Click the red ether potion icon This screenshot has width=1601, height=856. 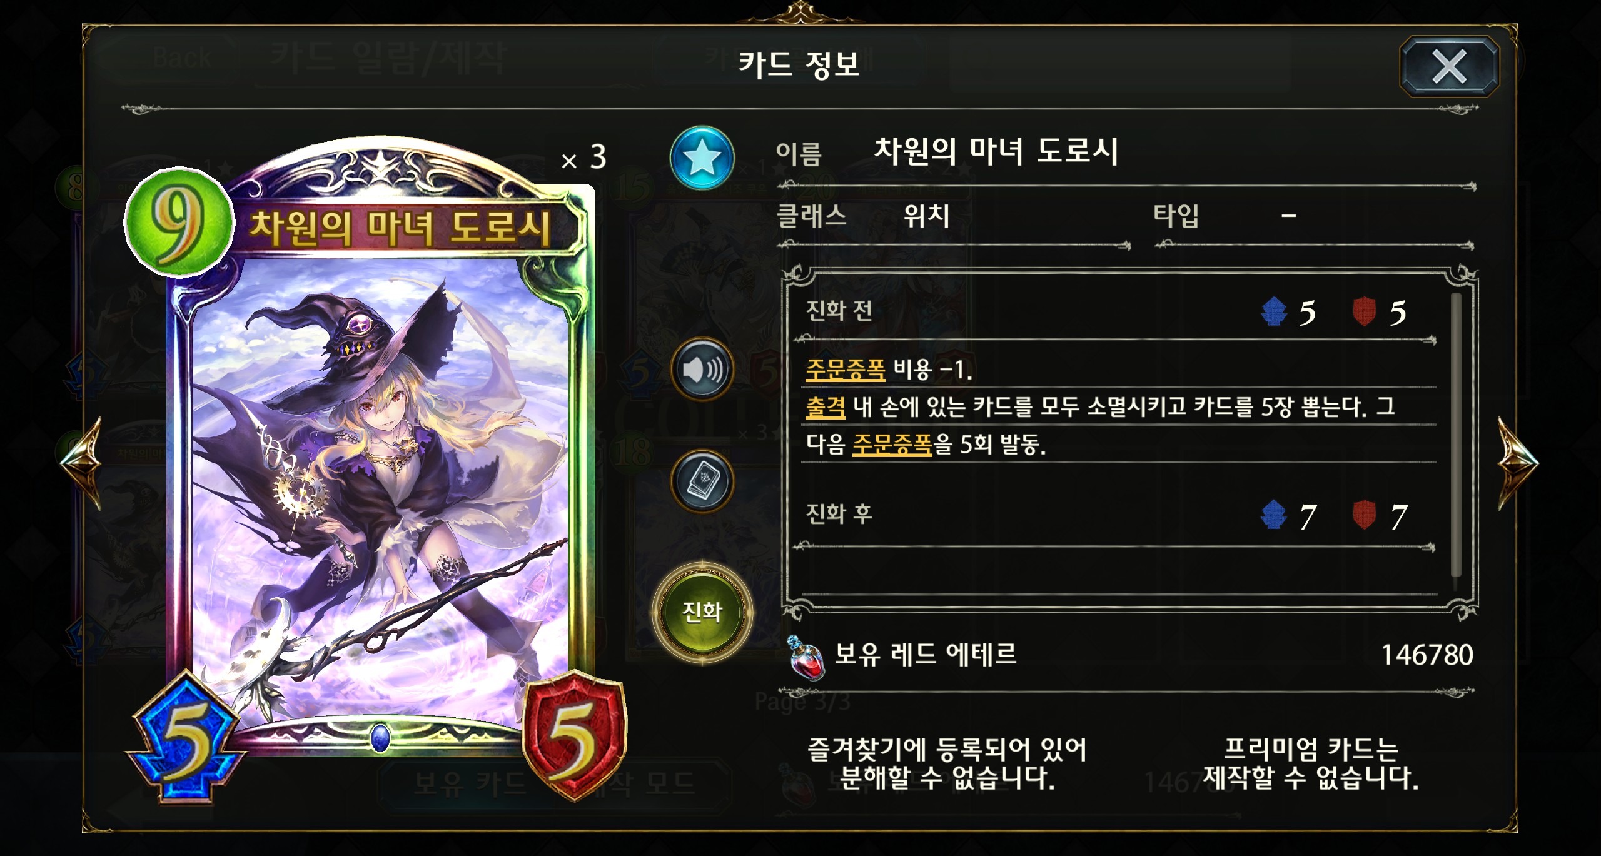(x=806, y=657)
